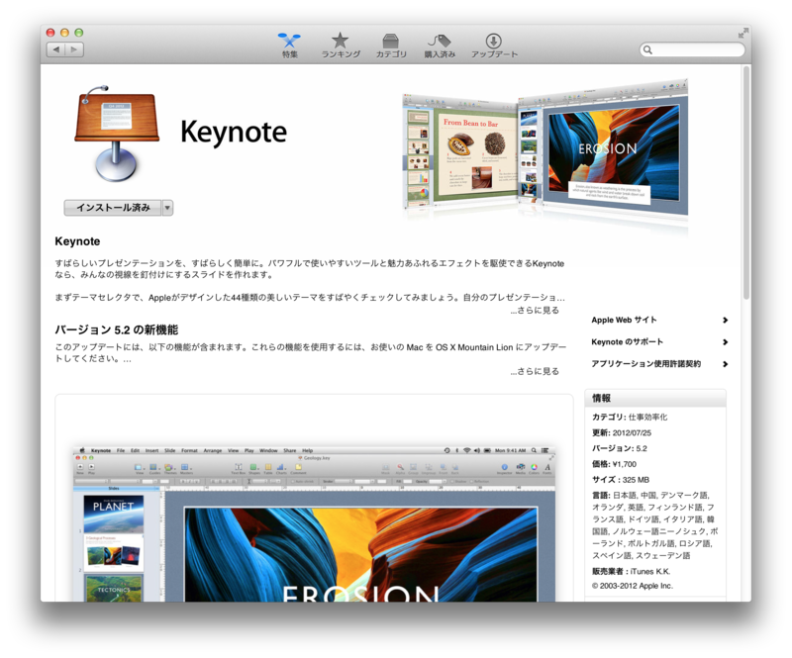This screenshot has width=792, height=658.
Task: Click the © 2003-2012 Apple Inc. text
Action: tap(633, 586)
